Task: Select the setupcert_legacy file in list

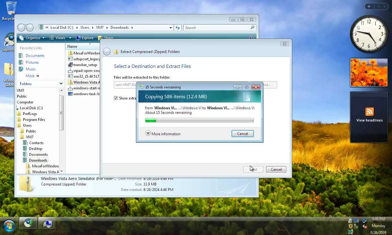Action: point(84,59)
